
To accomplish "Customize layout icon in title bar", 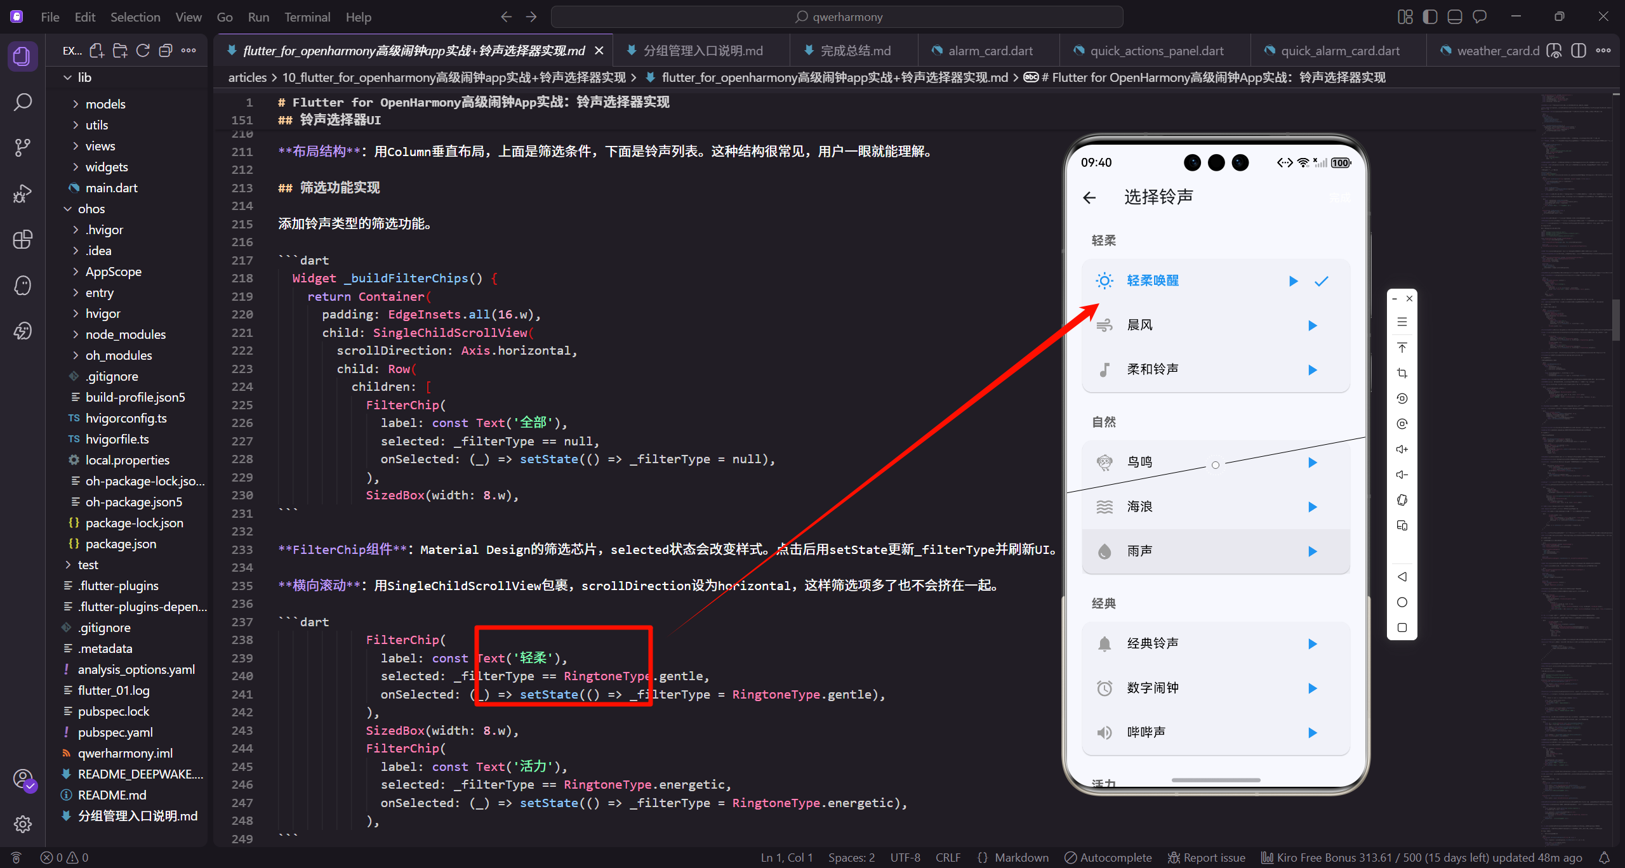I will click(1405, 17).
